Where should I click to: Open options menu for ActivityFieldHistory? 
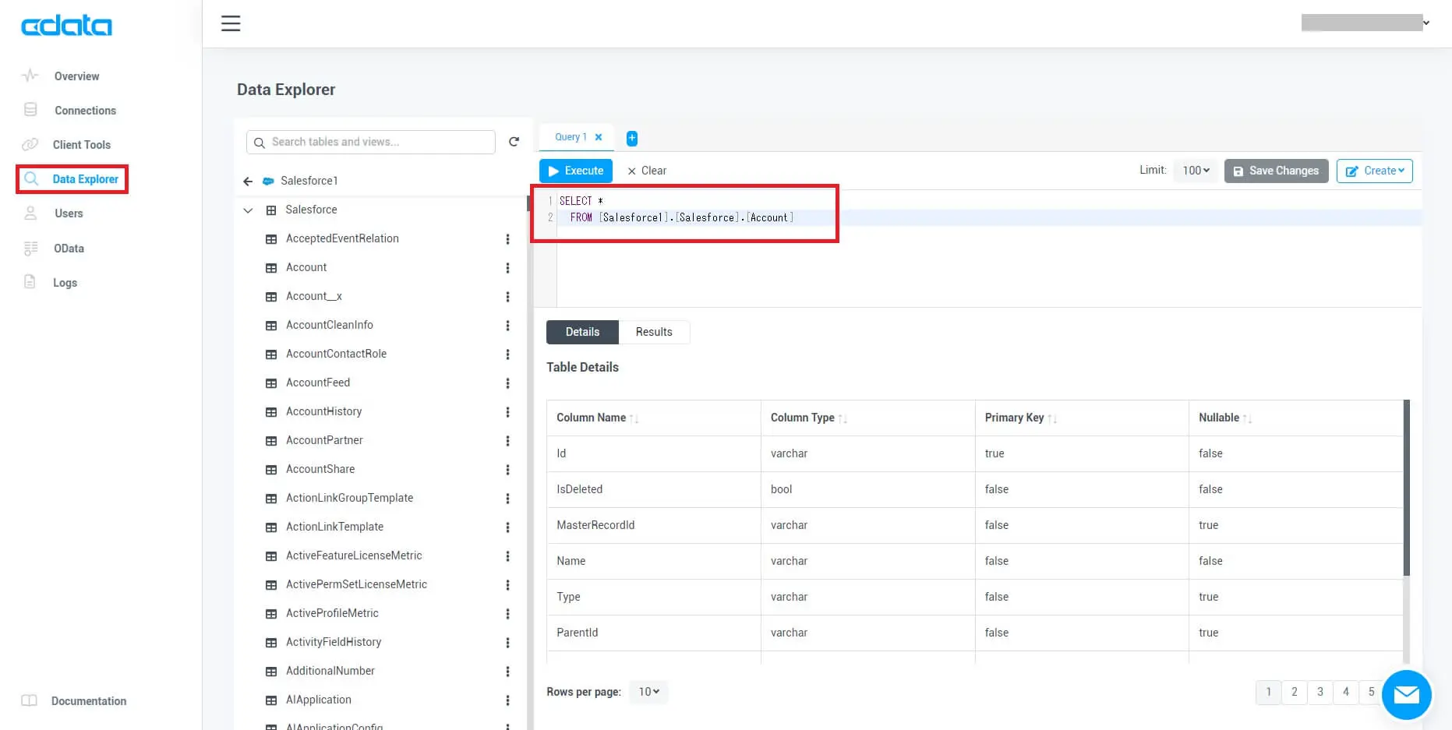507,643
